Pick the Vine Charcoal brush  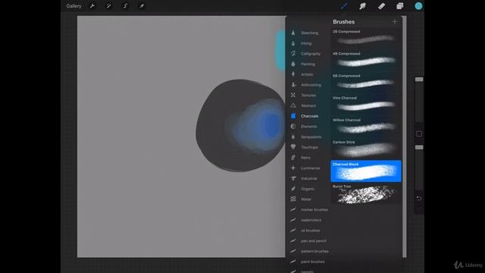click(x=366, y=105)
